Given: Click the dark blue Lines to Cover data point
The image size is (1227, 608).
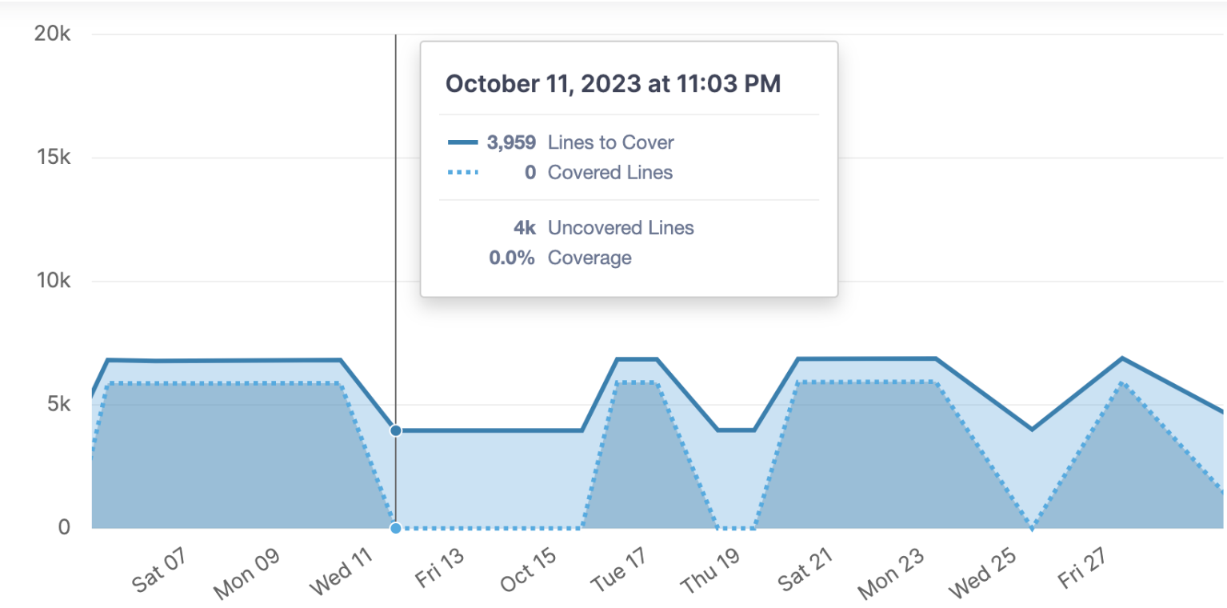Looking at the screenshot, I should tap(395, 430).
